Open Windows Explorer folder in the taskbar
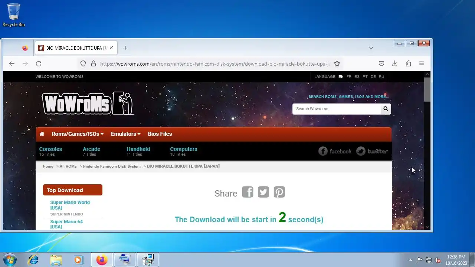 coord(56,260)
